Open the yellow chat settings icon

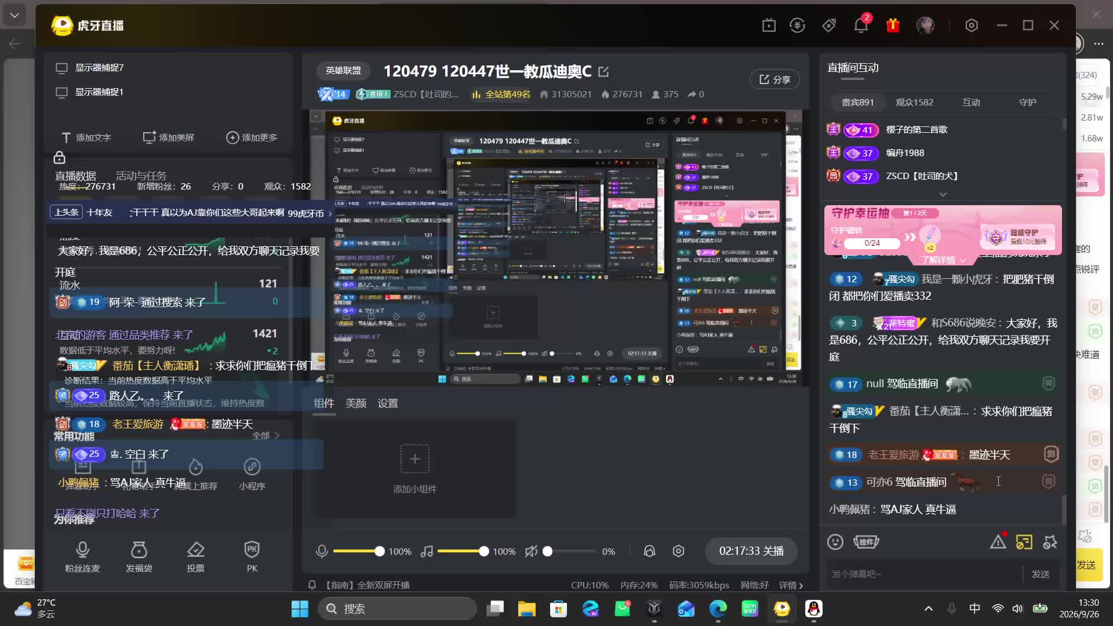1024,541
